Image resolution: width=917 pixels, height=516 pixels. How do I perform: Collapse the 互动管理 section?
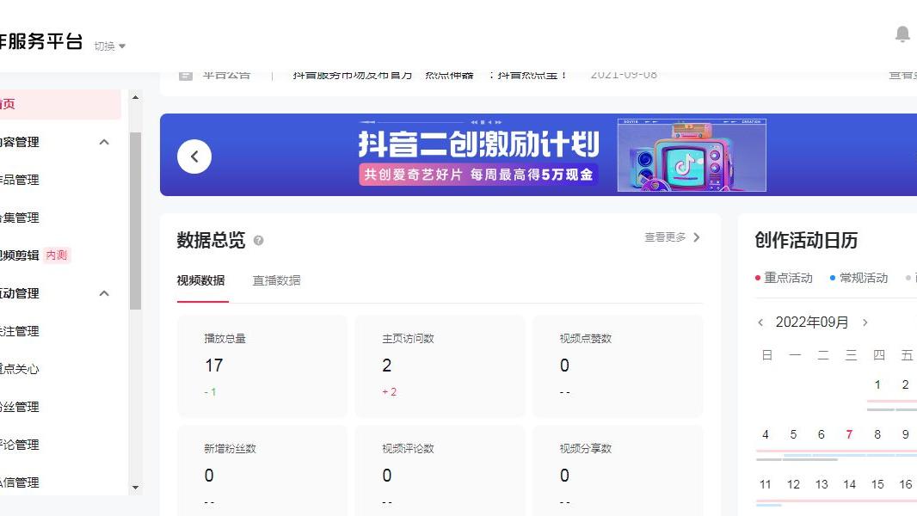pos(104,293)
